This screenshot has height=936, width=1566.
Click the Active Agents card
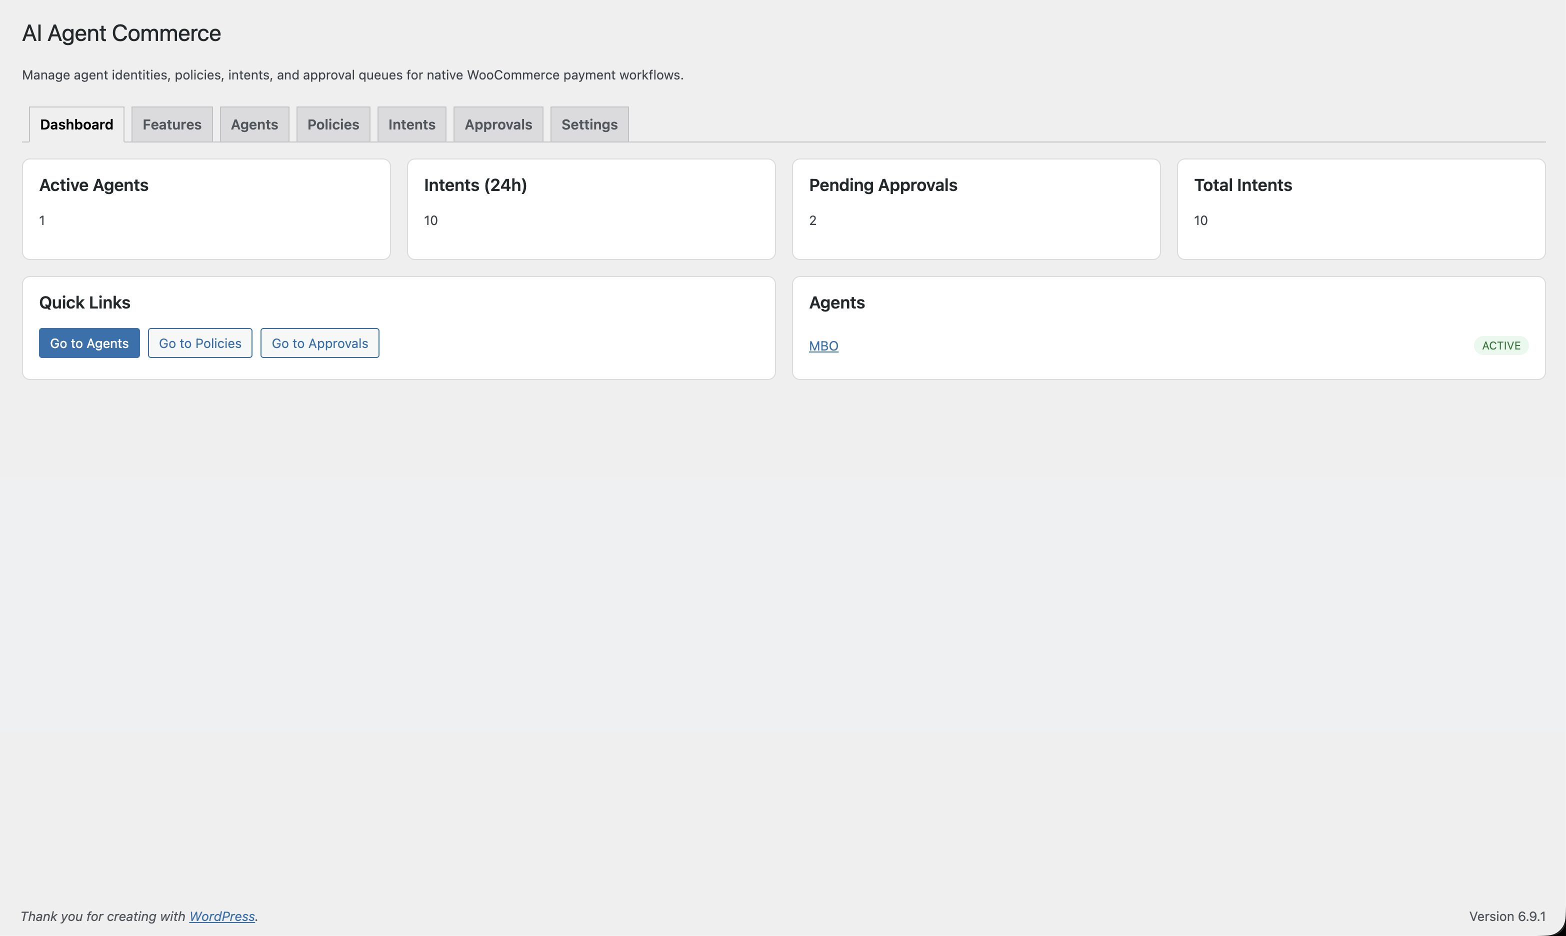[205, 209]
